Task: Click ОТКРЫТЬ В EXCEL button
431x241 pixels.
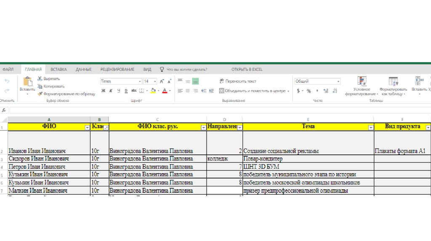Action: (247, 69)
